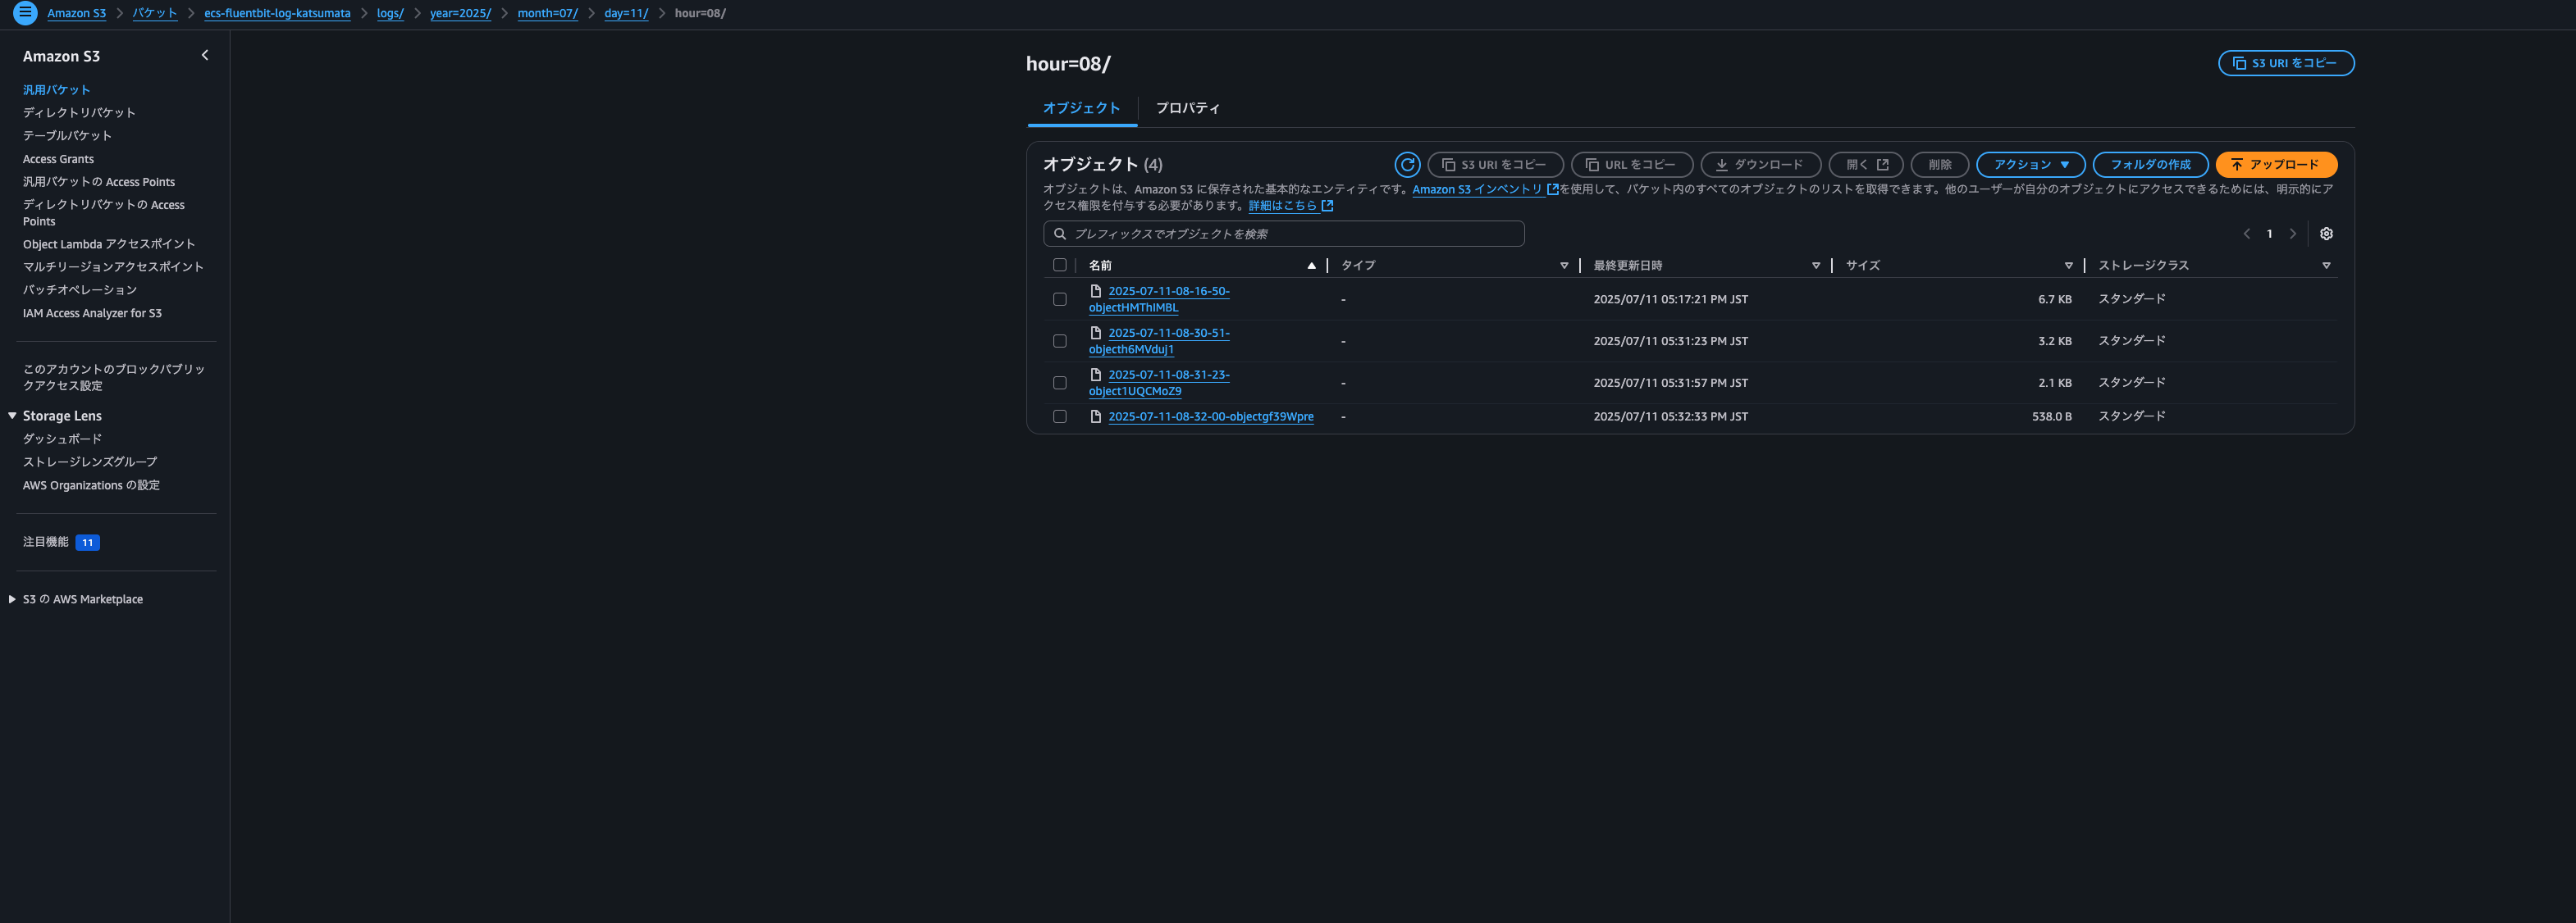Click size value 6.7 KB
Screen dimensions: 2576x923
click(2055, 300)
